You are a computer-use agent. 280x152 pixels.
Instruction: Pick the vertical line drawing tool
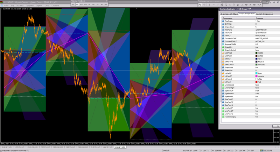tap(209, 5)
